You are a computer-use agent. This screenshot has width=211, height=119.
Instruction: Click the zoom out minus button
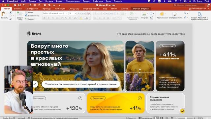[x=176, y=118]
